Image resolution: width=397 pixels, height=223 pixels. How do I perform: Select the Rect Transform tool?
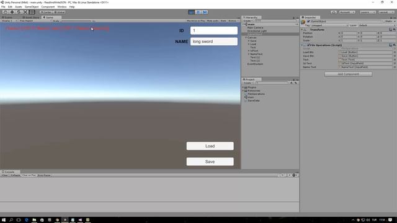(32, 12)
